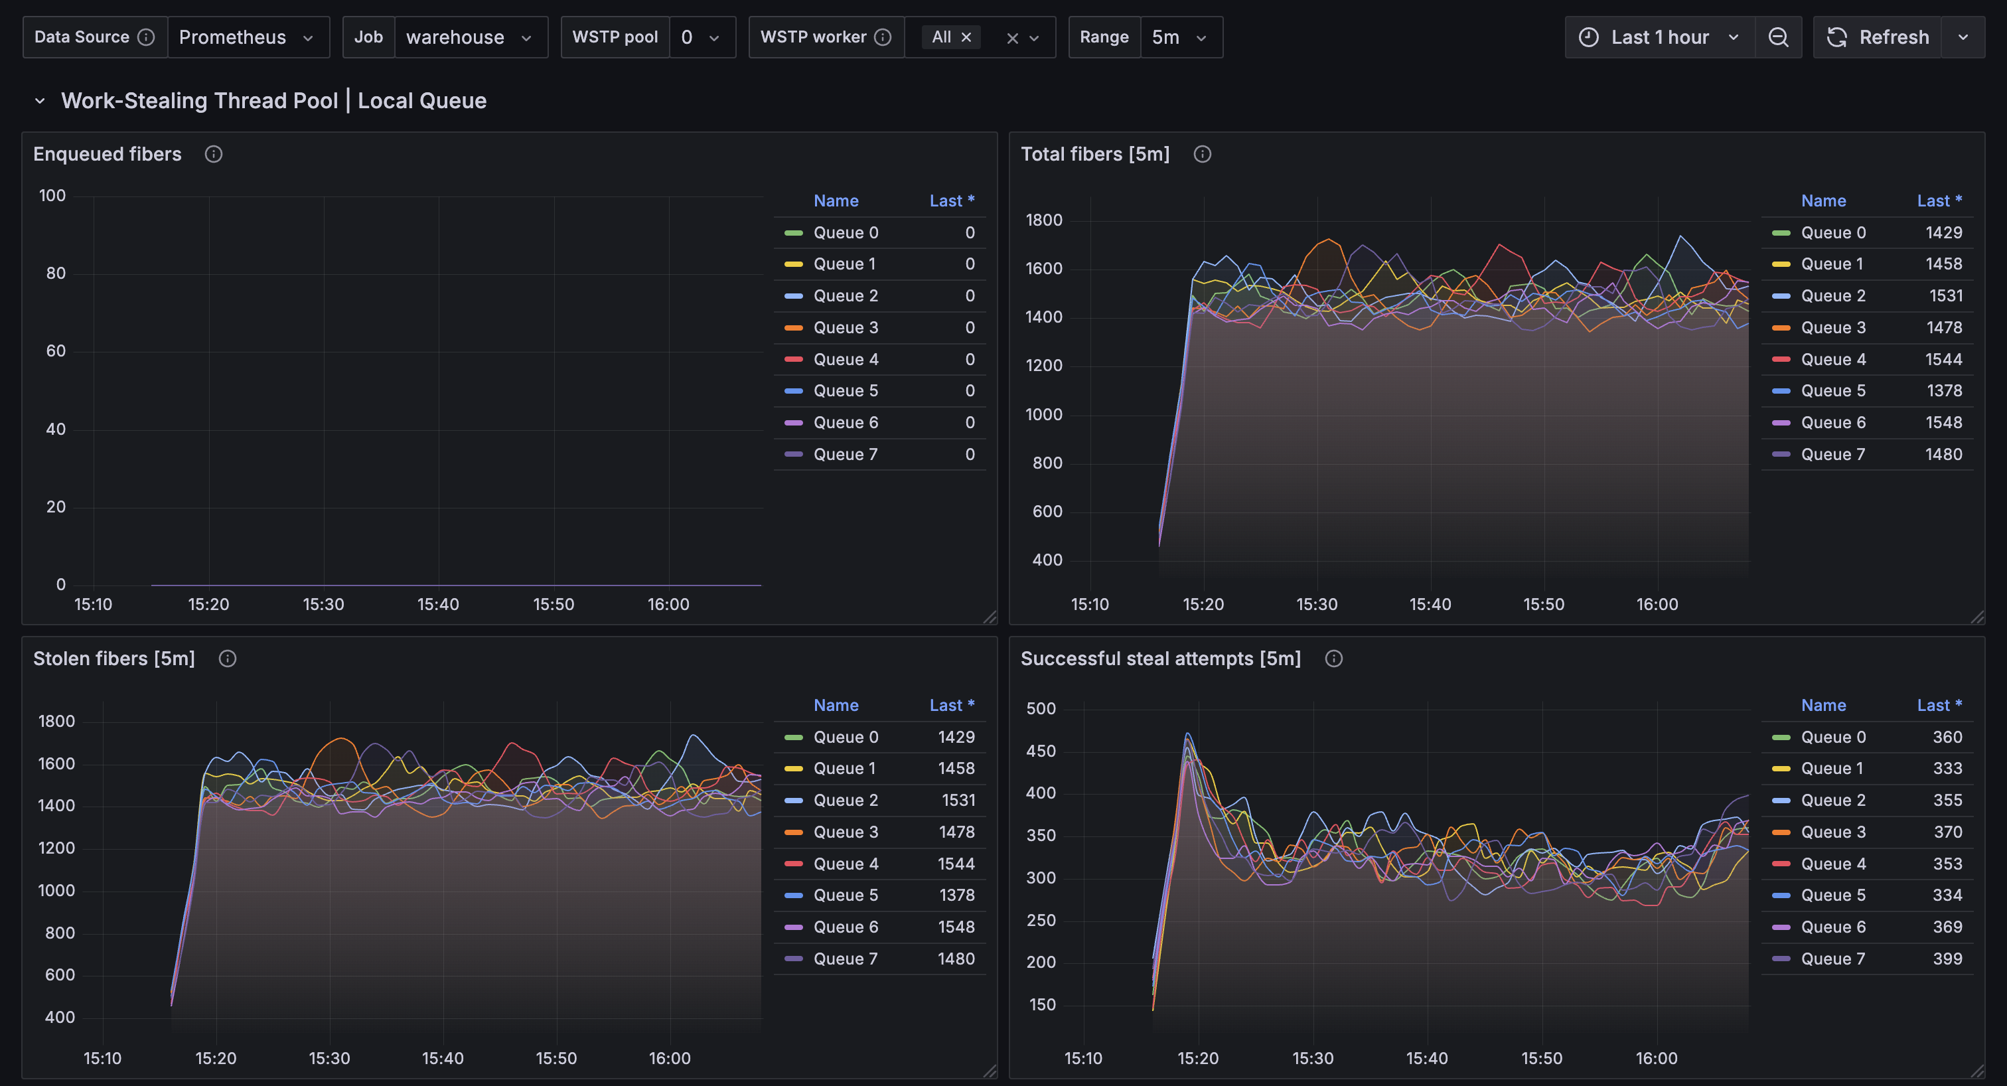Sort Total fibers legend by Last column
The image size is (2007, 1086).
1939,201
